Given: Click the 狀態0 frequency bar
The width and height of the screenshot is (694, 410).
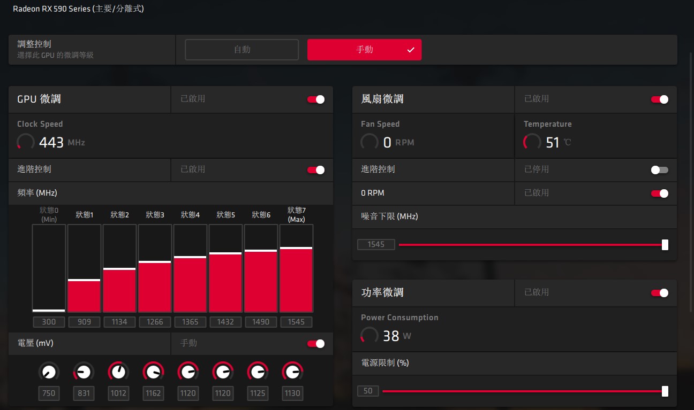Looking at the screenshot, I should tap(49, 268).
